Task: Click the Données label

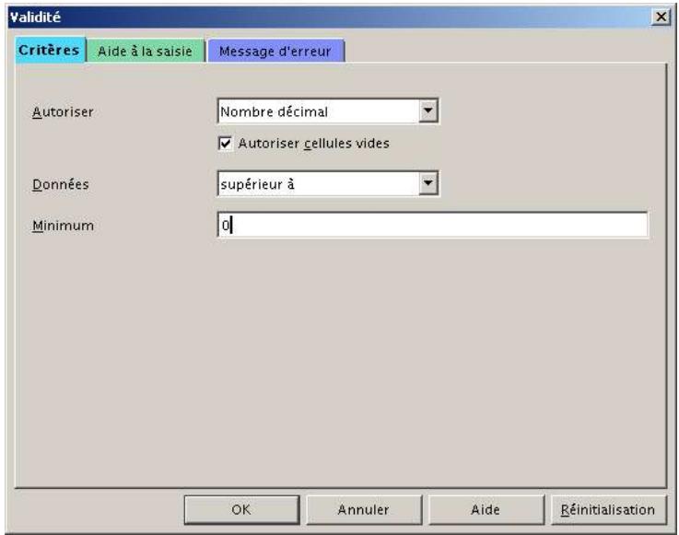Action: [61, 184]
